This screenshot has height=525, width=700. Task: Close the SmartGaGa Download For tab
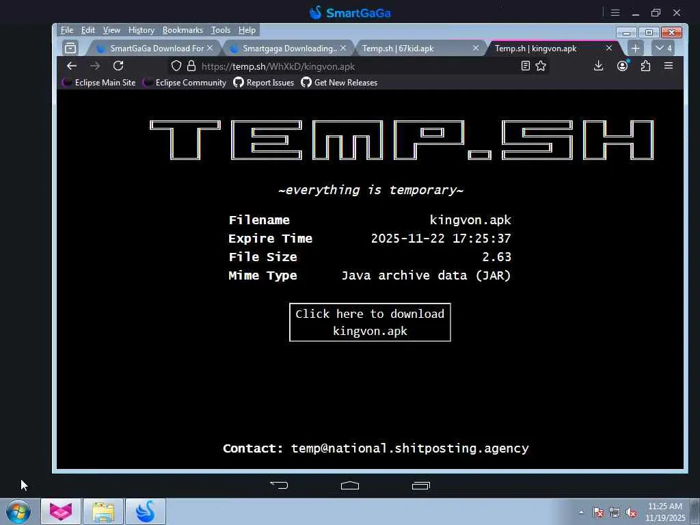coord(210,48)
